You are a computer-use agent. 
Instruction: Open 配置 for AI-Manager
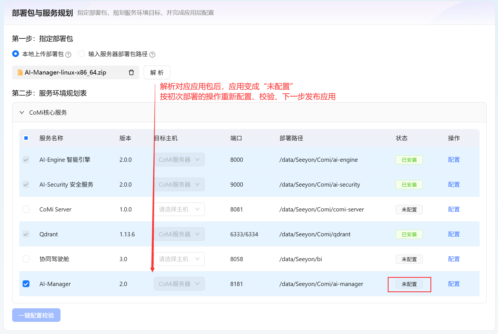[x=454, y=284]
